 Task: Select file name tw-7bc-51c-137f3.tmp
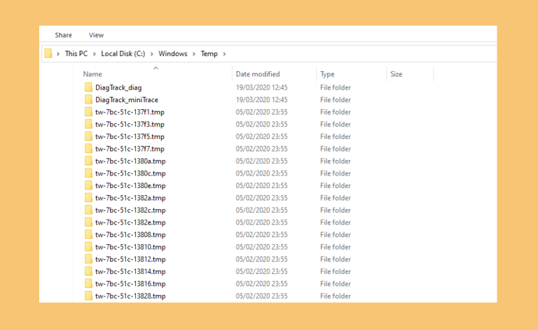130,124
